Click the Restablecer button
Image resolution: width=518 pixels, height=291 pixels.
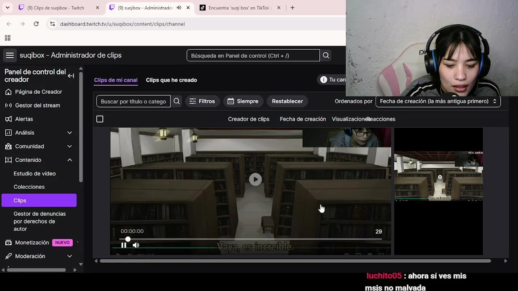click(287, 101)
